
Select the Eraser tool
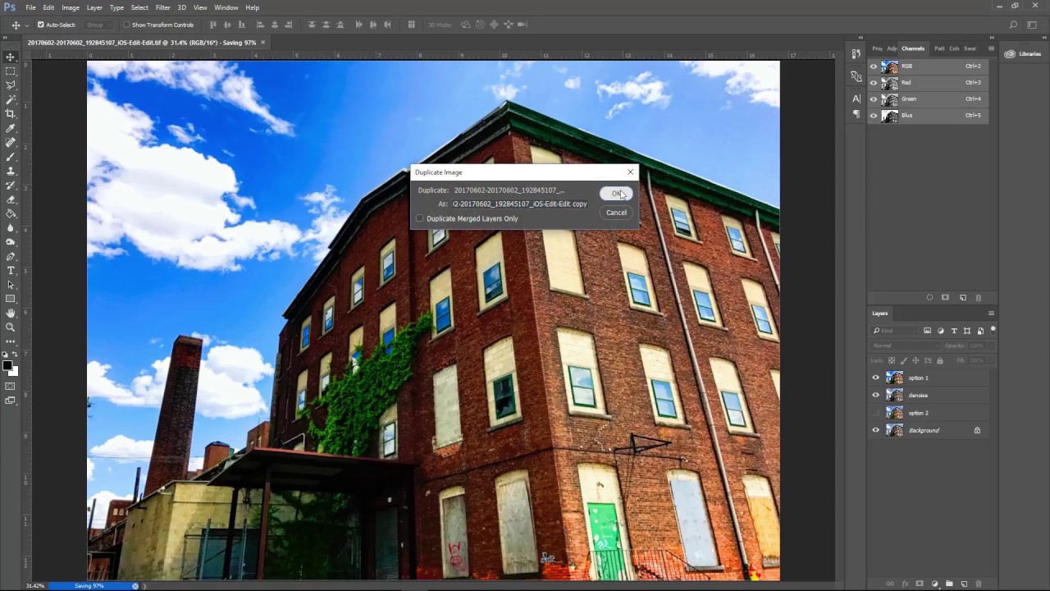(x=11, y=199)
